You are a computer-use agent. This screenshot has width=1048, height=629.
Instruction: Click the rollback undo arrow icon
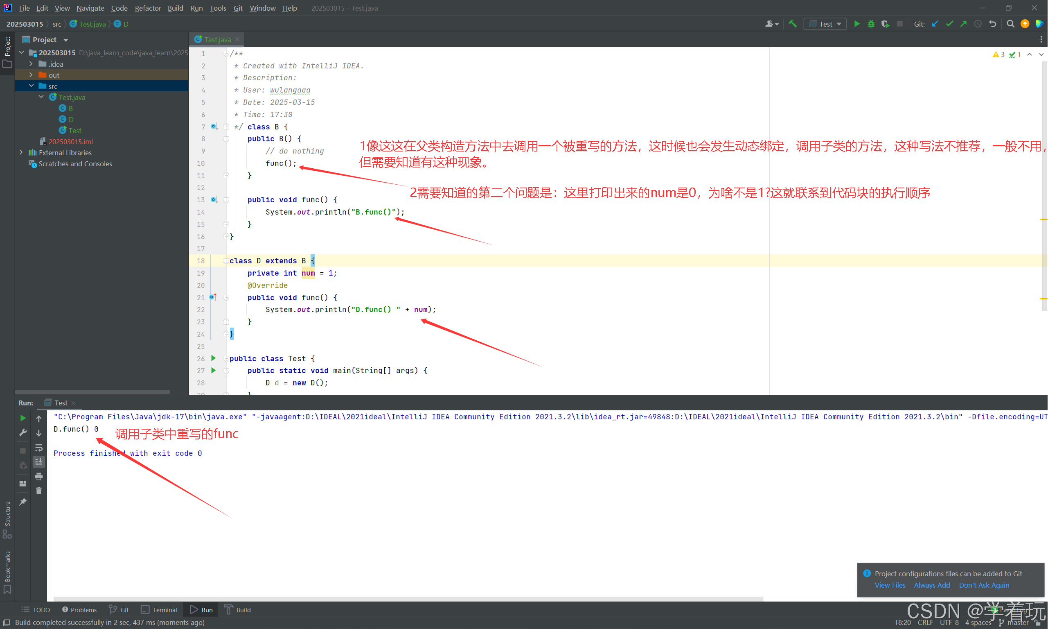[x=992, y=24]
